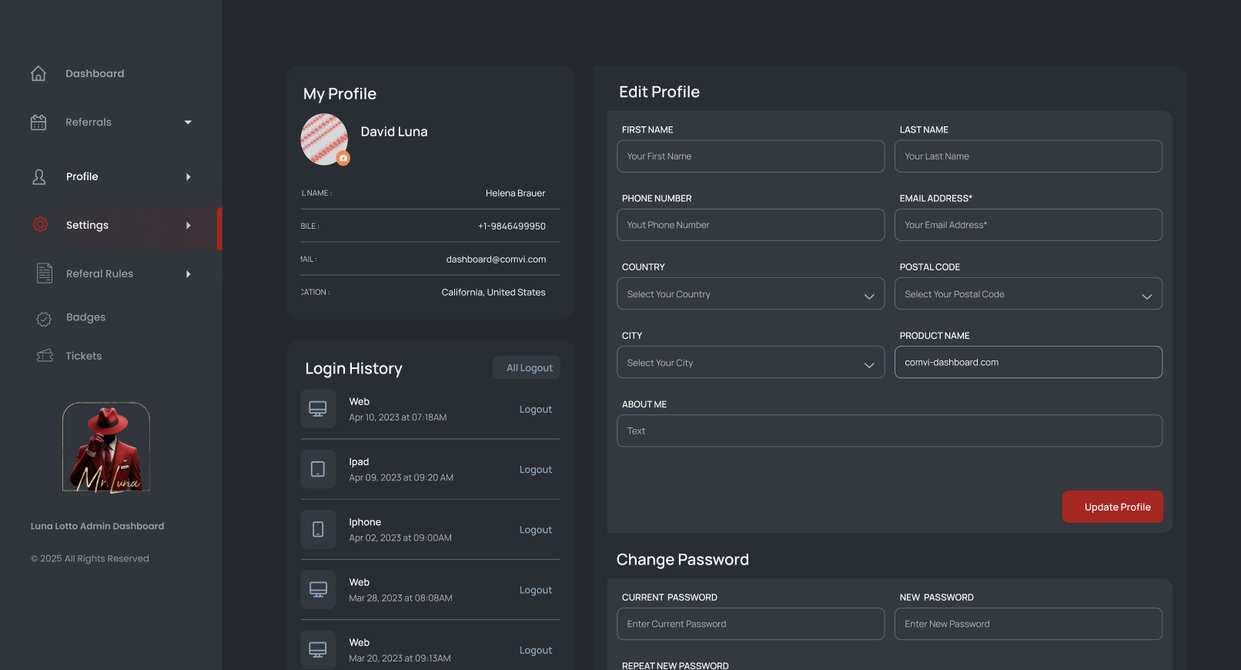The image size is (1241, 670).
Task: Click the Badges checkmark icon
Action: [x=44, y=318]
